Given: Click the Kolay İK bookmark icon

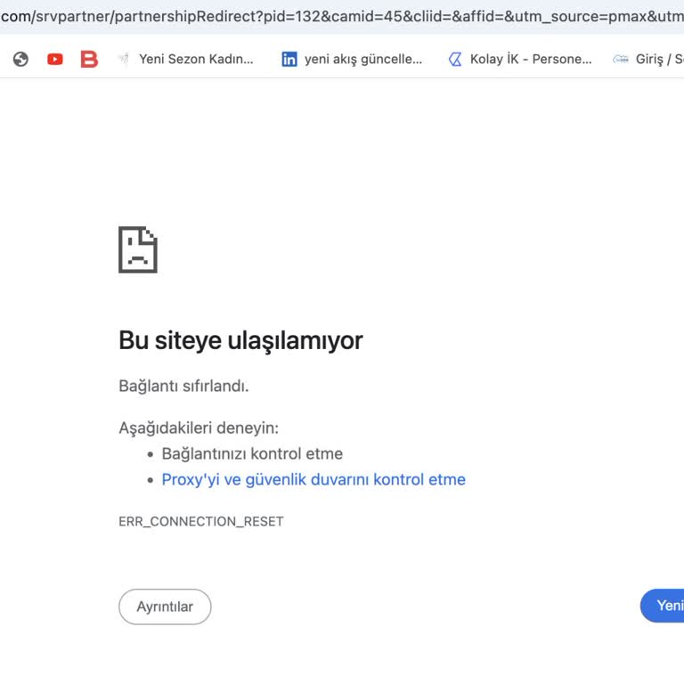Looking at the screenshot, I should tap(455, 59).
